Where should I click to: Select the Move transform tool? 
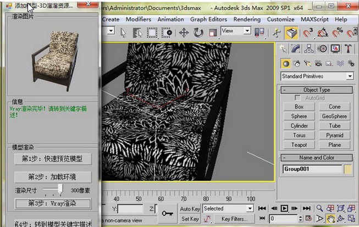point(184,32)
